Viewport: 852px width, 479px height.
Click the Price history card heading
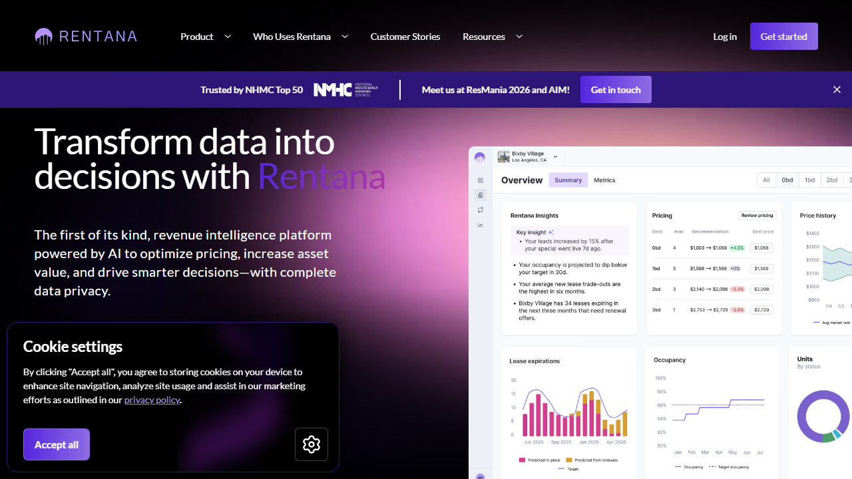click(818, 216)
